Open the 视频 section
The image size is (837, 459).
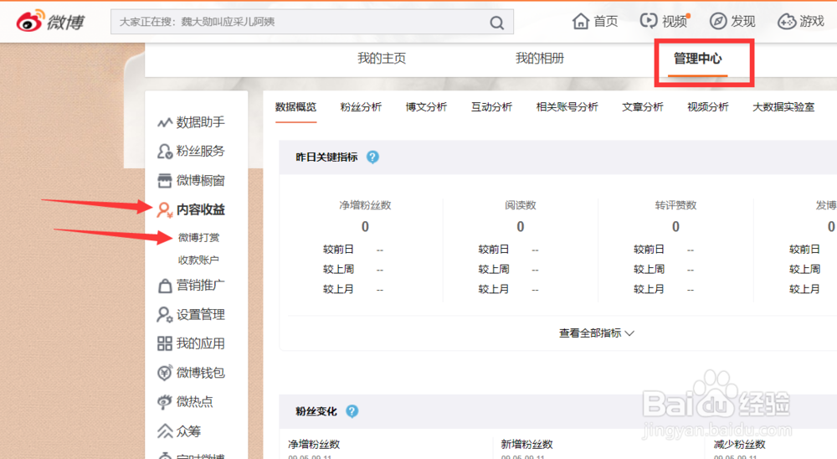tap(665, 22)
